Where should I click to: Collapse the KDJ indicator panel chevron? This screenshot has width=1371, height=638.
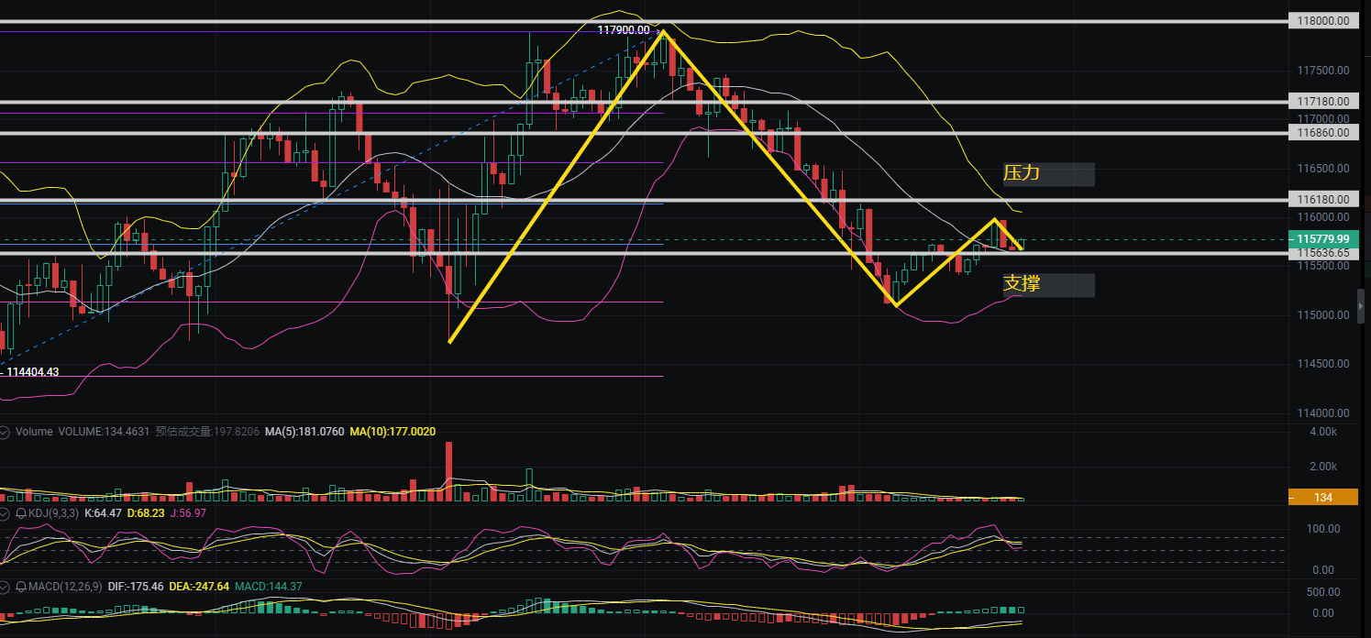point(5,513)
